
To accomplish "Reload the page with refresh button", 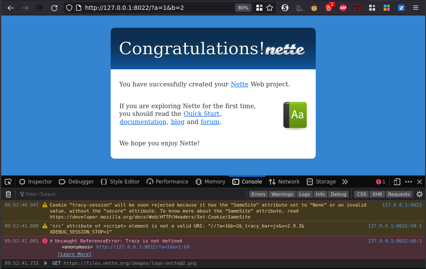I will click(x=54, y=8).
